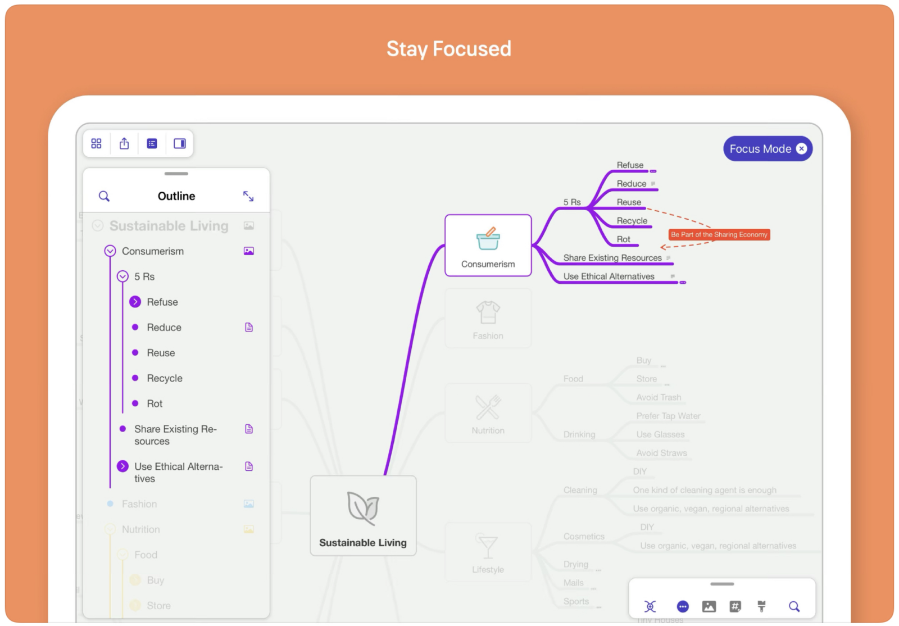
Task: Close Focus Mode
Action: click(802, 149)
